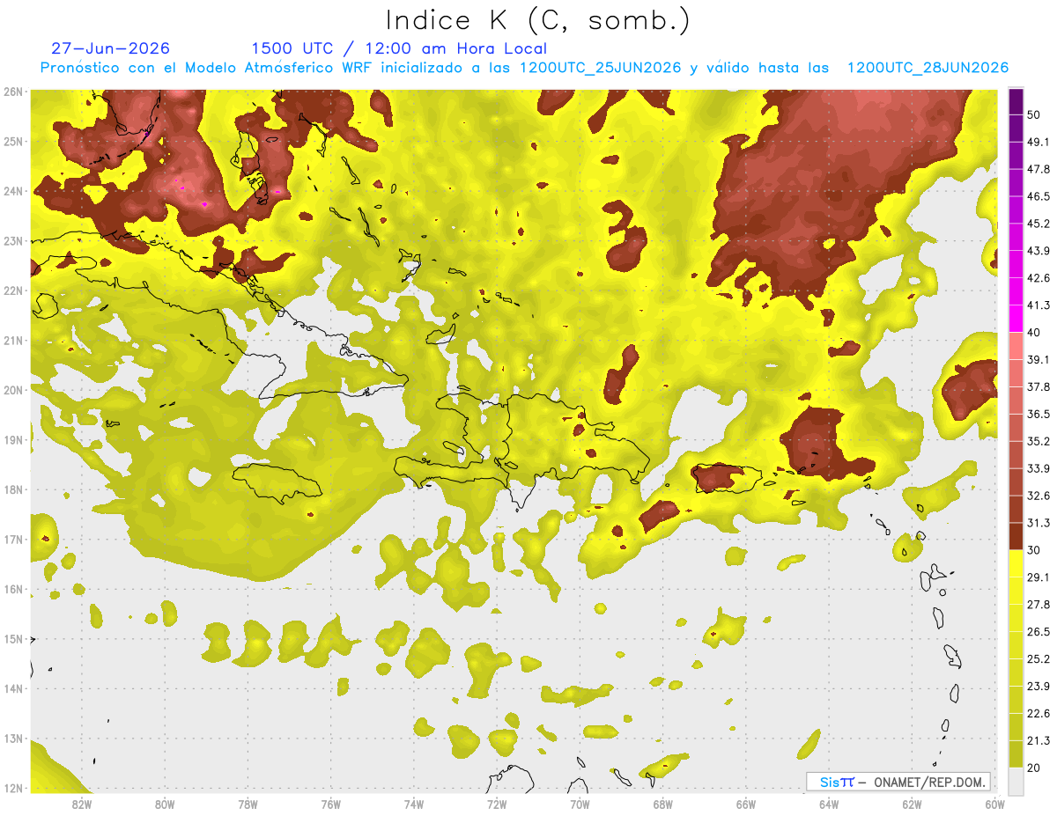Click the colorbar value "41.3"

(x=1039, y=305)
